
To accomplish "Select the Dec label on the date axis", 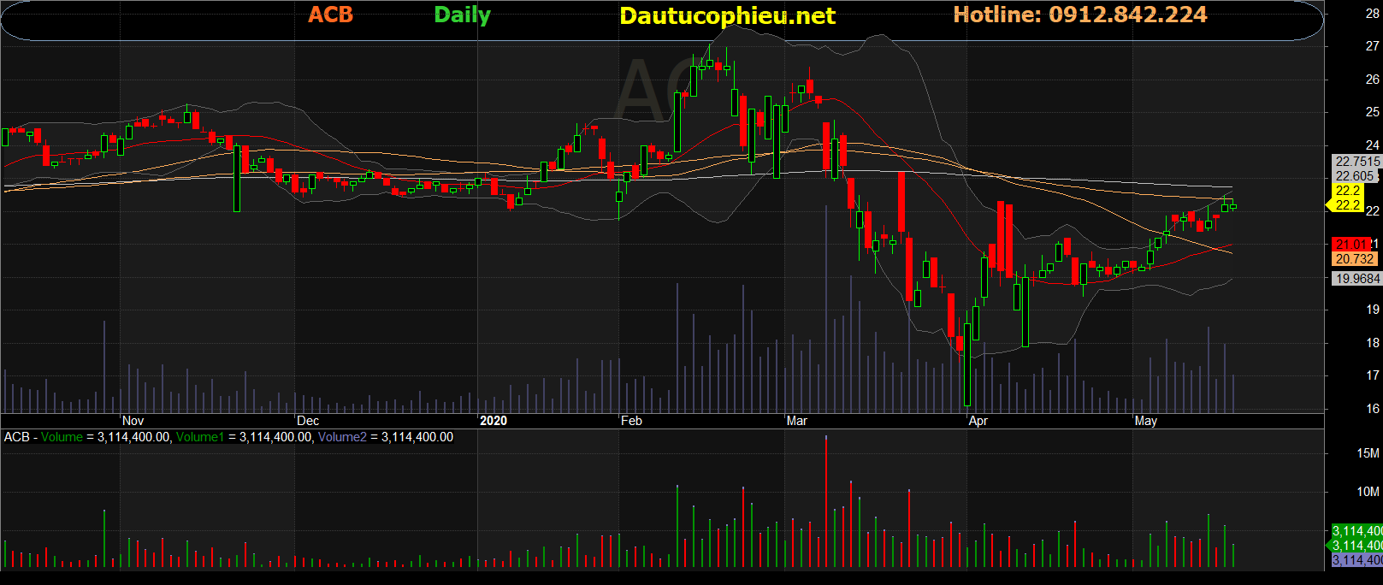I will (x=308, y=421).
